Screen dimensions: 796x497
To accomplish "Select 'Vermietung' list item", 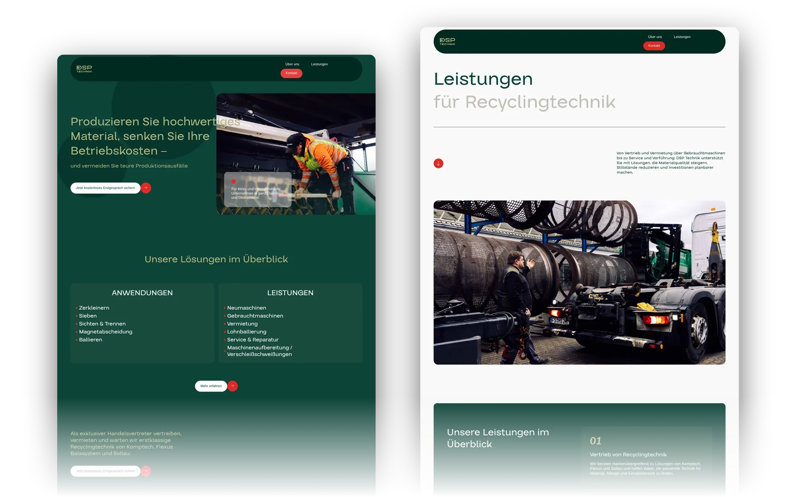I will 242,324.
